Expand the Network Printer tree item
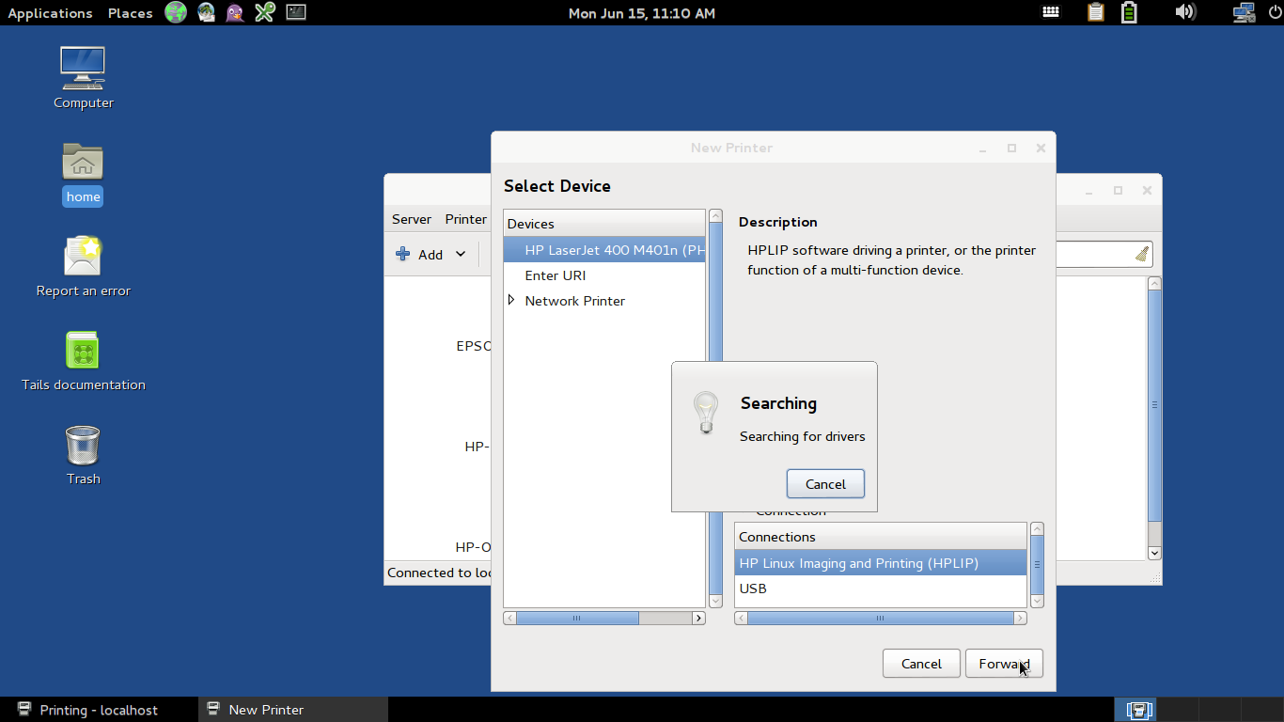1284x722 pixels. [x=511, y=300]
